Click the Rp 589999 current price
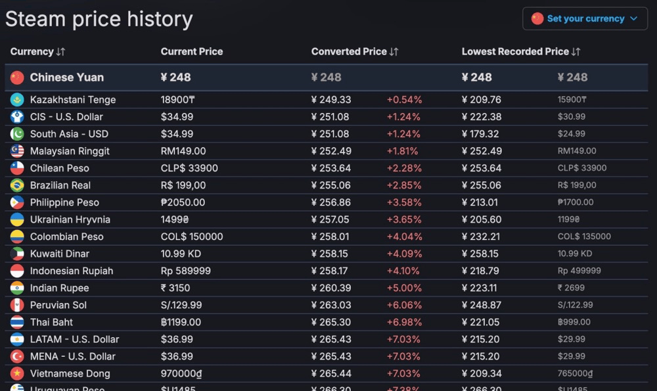The height and width of the screenshot is (391, 657). pyautogui.click(x=186, y=271)
